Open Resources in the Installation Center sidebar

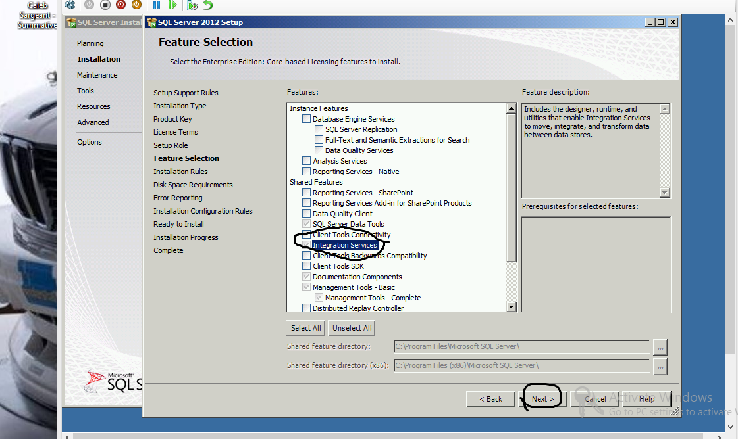(x=93, y=106)
